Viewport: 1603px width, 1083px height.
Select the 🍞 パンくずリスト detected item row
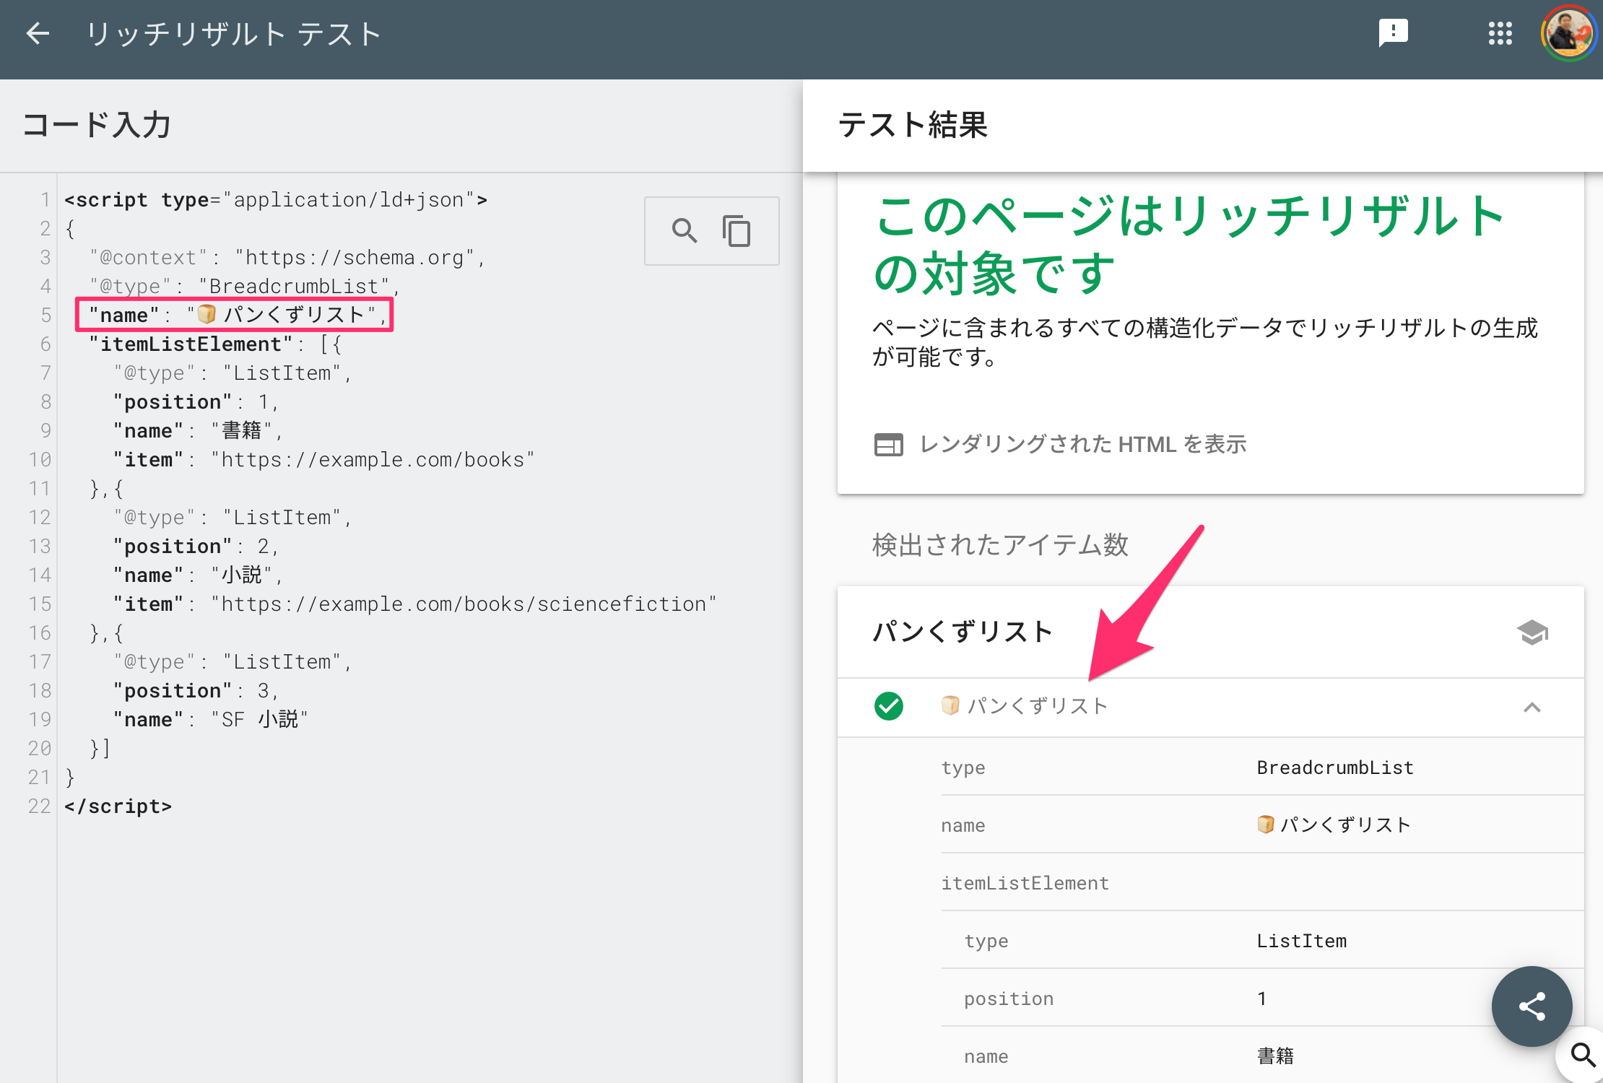(x=1210, y=707)
